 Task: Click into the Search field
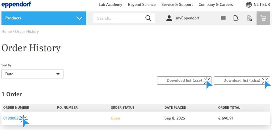click(x=118, y=18)
